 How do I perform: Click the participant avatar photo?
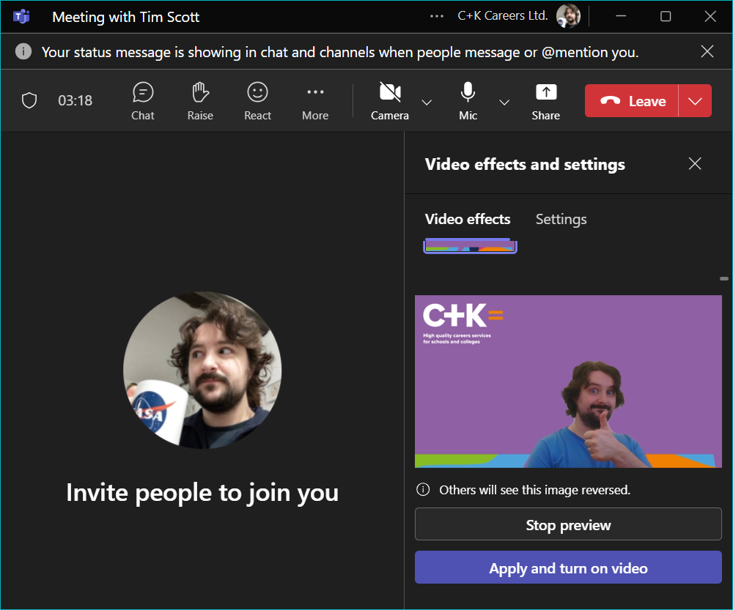click(202, 370)
